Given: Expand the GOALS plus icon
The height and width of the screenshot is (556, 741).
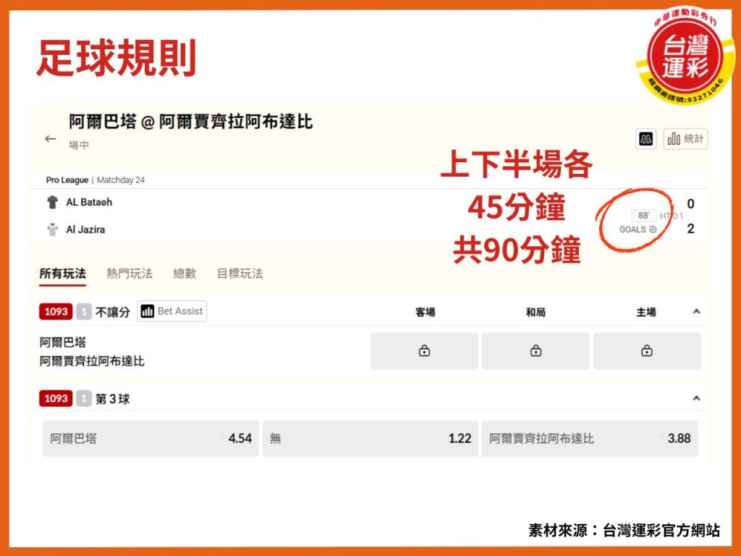Looking at the screenshot, I should [653, 229].
